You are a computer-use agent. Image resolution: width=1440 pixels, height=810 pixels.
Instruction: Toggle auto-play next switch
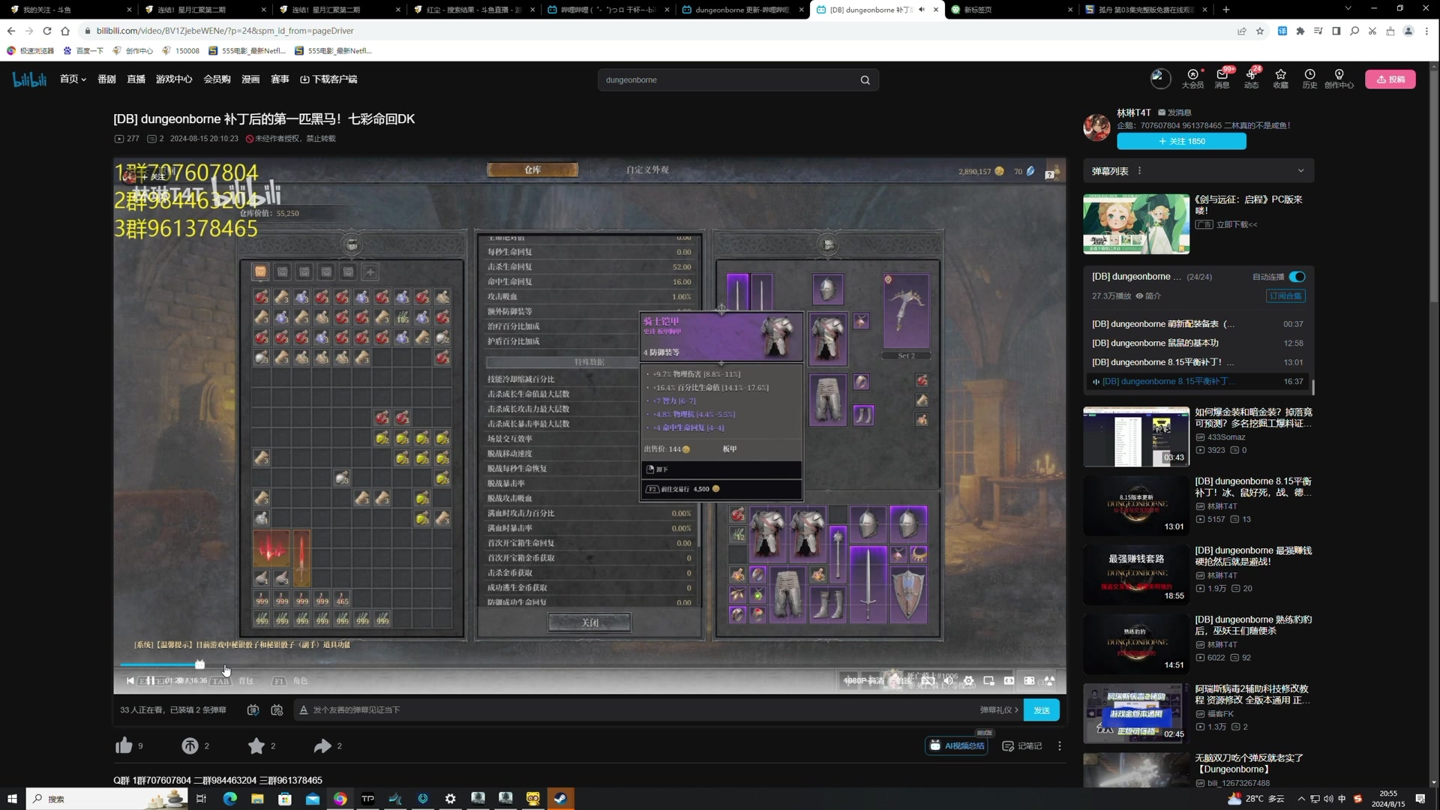pos(1297,277)
